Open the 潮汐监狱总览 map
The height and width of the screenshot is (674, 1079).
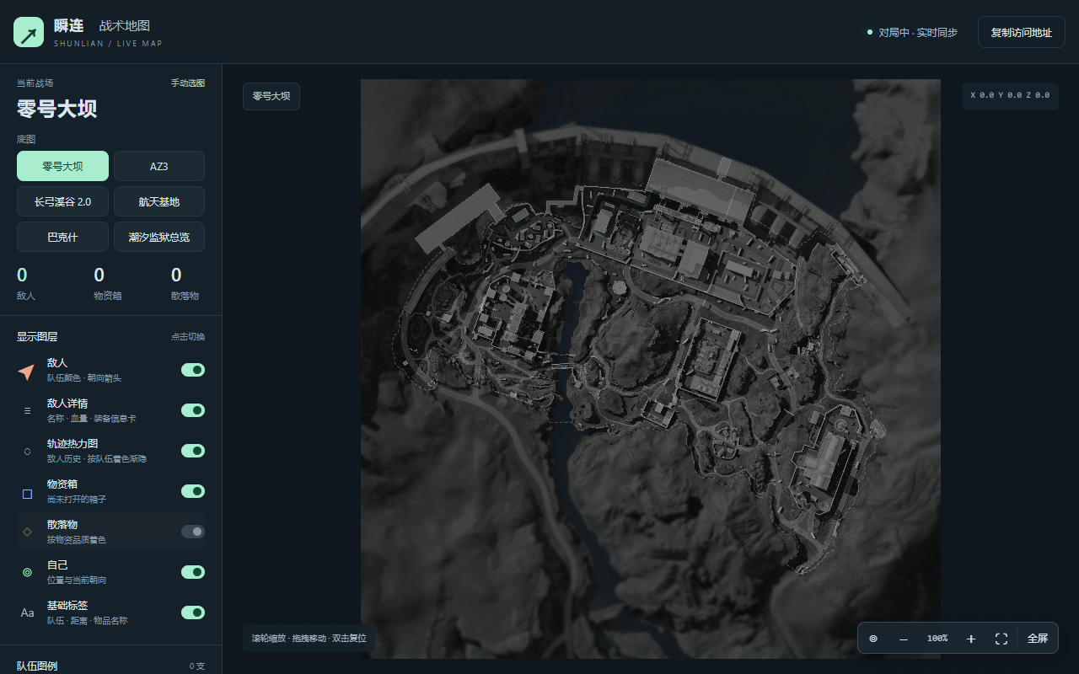click(x=159, y=237)
